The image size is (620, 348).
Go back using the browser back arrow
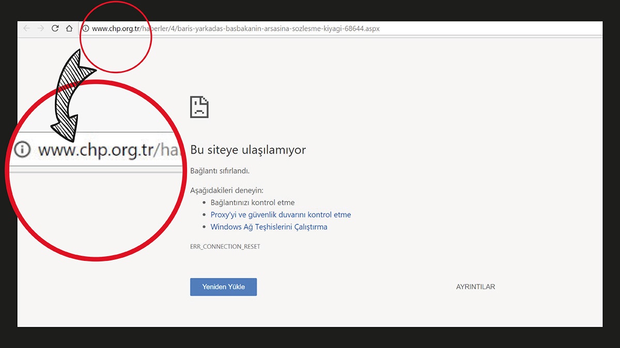(26, 28)
